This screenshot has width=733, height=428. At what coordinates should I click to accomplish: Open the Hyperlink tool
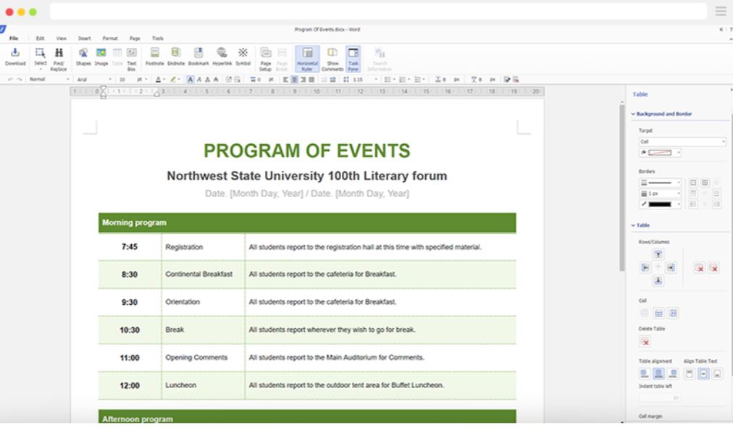coord(219,53)
